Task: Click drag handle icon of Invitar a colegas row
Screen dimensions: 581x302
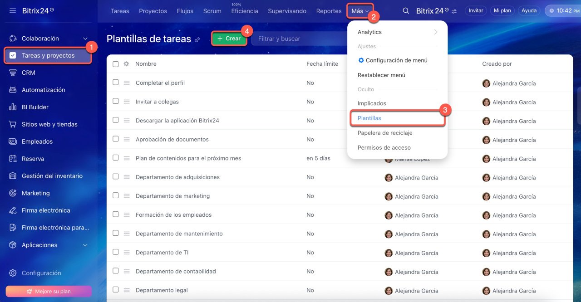Action: 127,102
